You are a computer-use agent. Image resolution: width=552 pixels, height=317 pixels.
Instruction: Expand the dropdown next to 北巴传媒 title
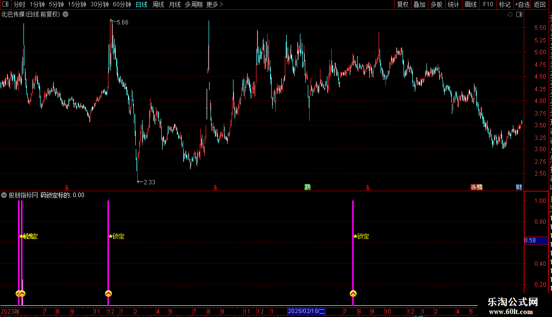[x=65, y=15]
